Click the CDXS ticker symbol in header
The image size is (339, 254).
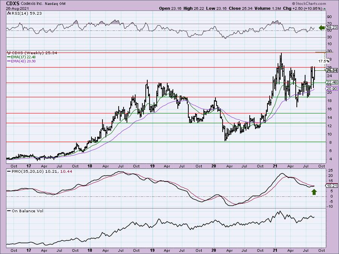point(13,3)
